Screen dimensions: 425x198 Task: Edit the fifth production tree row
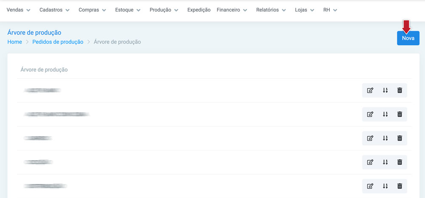[x=370, y=186]
